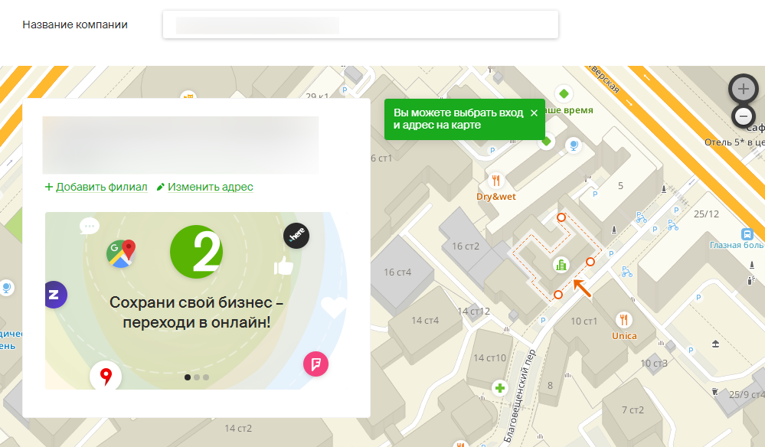Close the green map hint tooltip
This screenshot has width=765, height=447.
pyautogui.click(x=534, y=113)
